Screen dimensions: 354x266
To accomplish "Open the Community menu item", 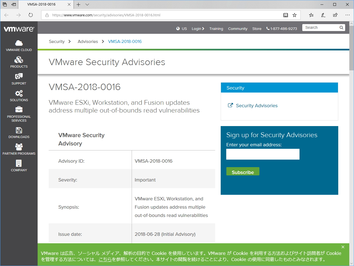I will [x=238, y=29].
